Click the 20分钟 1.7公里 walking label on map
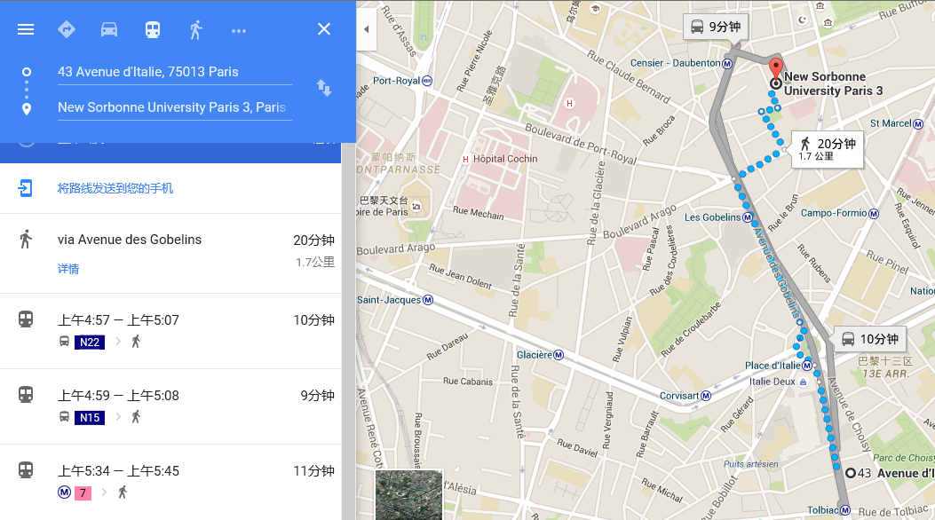935x520 pixels. coord(828,149)
